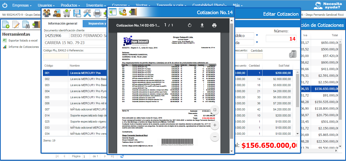Viewport: 346px width, 161px height.
Task: Open the Empresas menu
Action: pyautogui.click(x=22, y=5)
